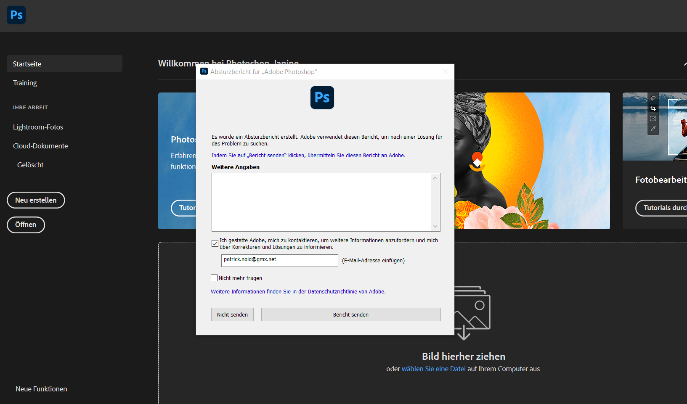Open the 'wählen Sie eine Datei' link

433,369
